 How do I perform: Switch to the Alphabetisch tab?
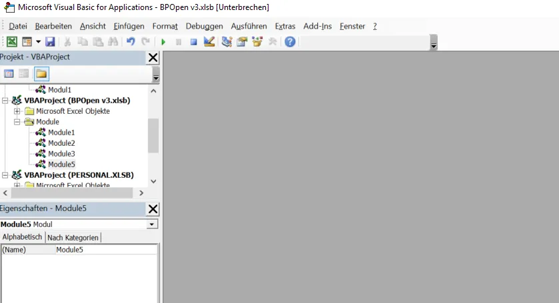point(22,237)
